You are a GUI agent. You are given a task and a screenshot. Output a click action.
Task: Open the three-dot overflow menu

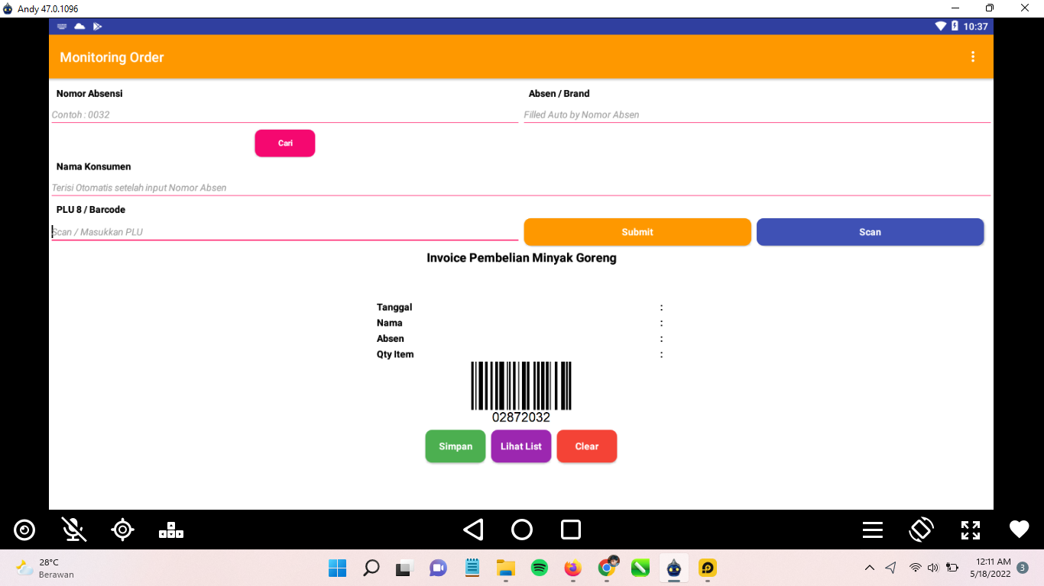pyautogui.click(x=972, y=57)
